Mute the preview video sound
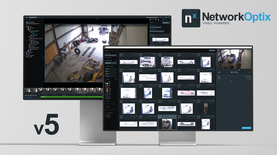Image resolution: width=277 pixels, height=155 pixels. [x=219, y=72]
